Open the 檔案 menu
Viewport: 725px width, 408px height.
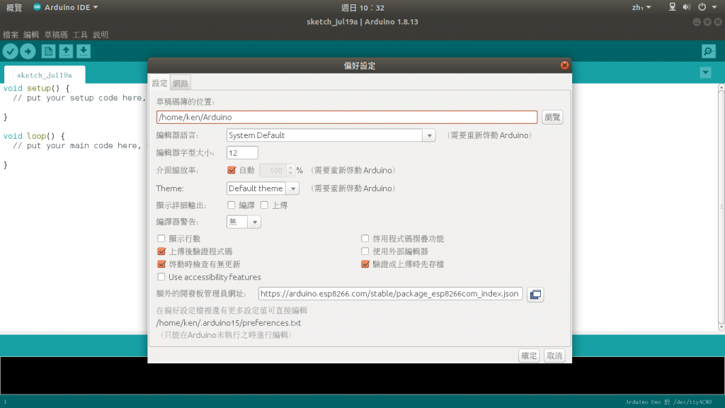coord(11,35)
